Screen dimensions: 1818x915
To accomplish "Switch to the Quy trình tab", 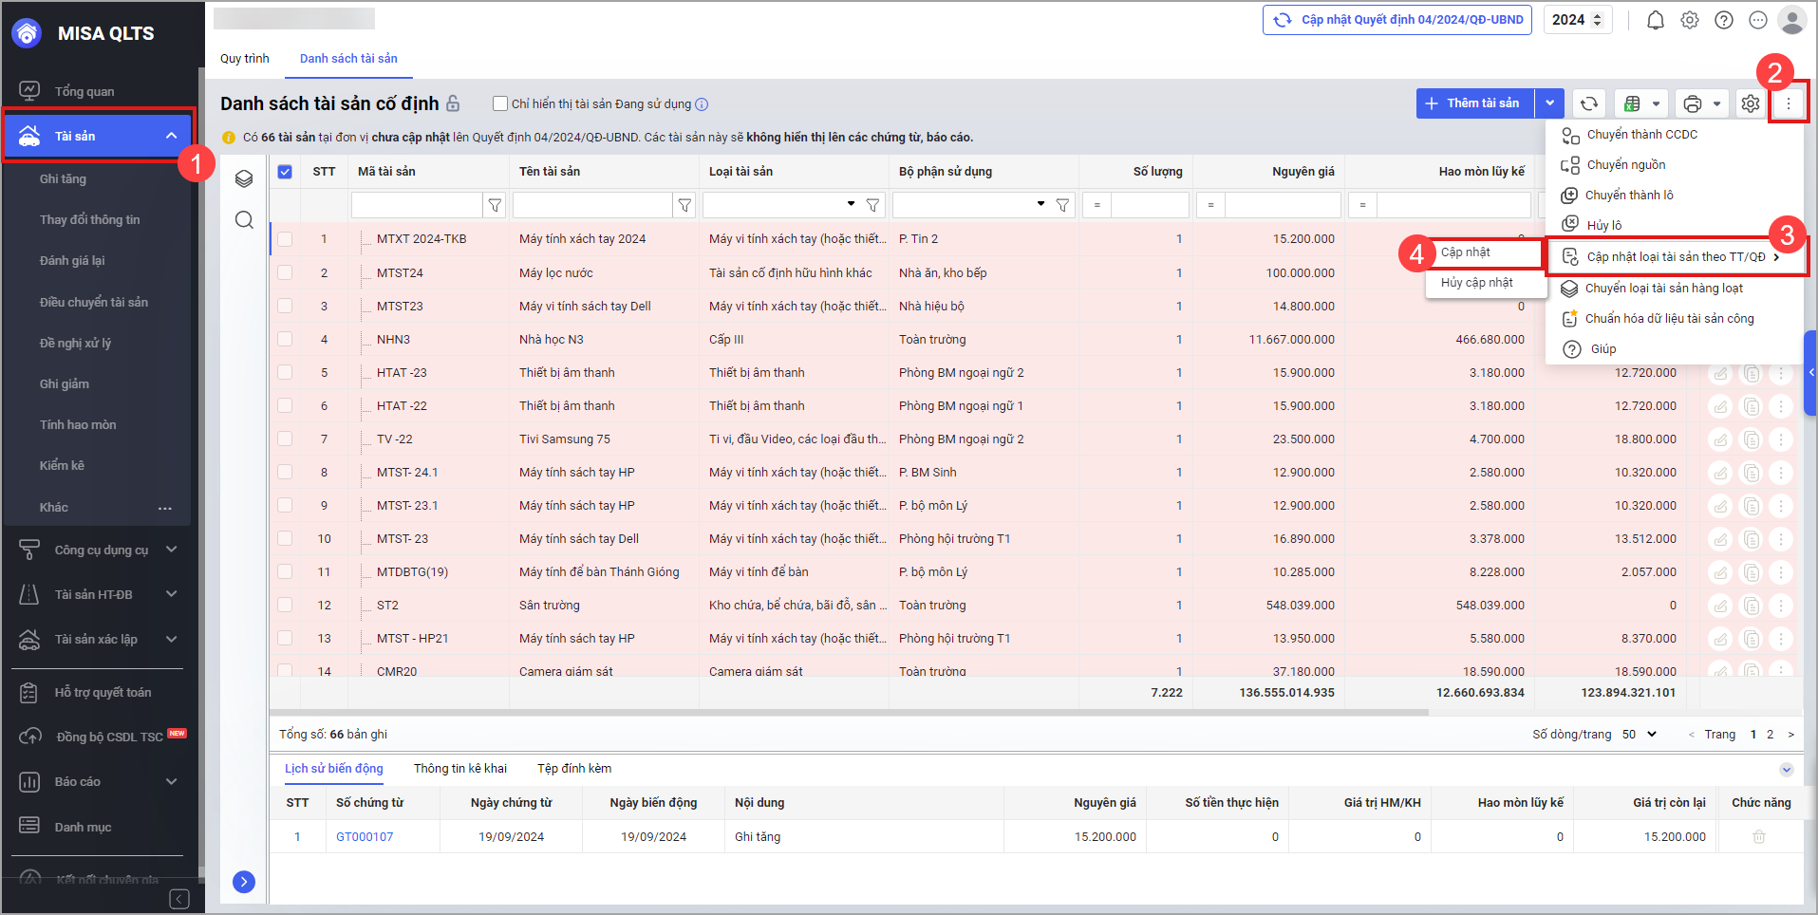I will [245, 59].
